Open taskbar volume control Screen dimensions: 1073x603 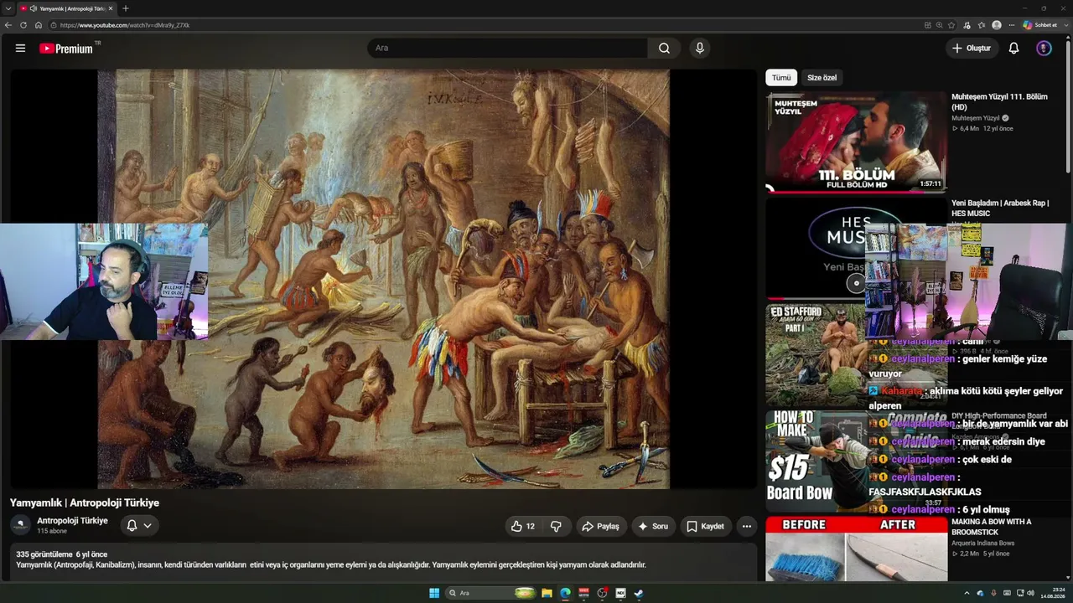(x=1030, y=593)
